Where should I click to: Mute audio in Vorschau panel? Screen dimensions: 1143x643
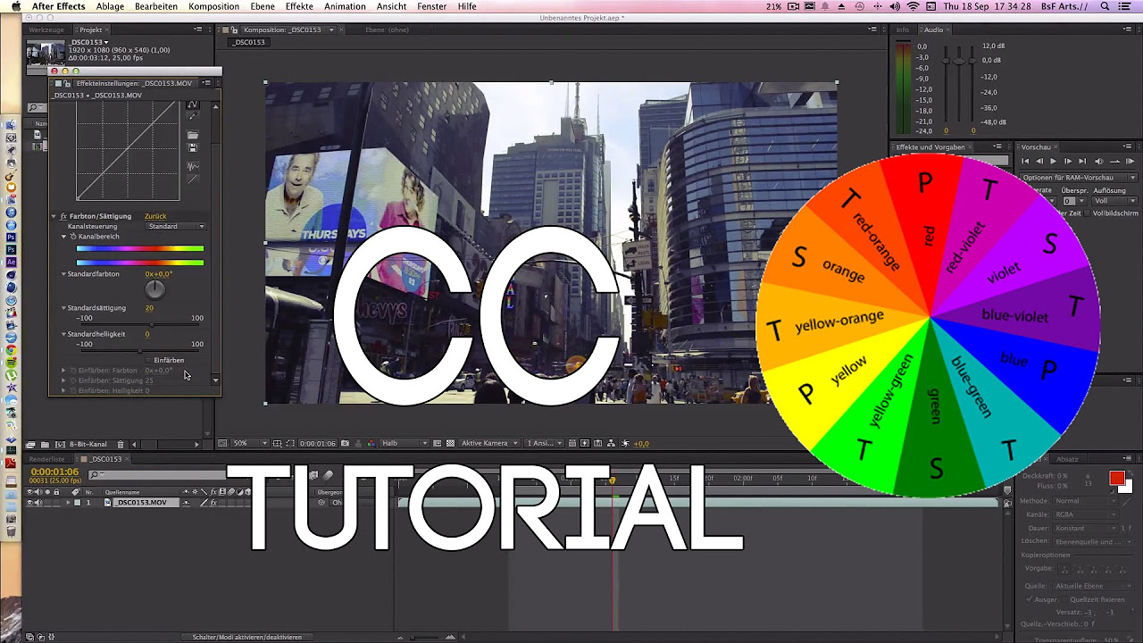pos(1098,162)
